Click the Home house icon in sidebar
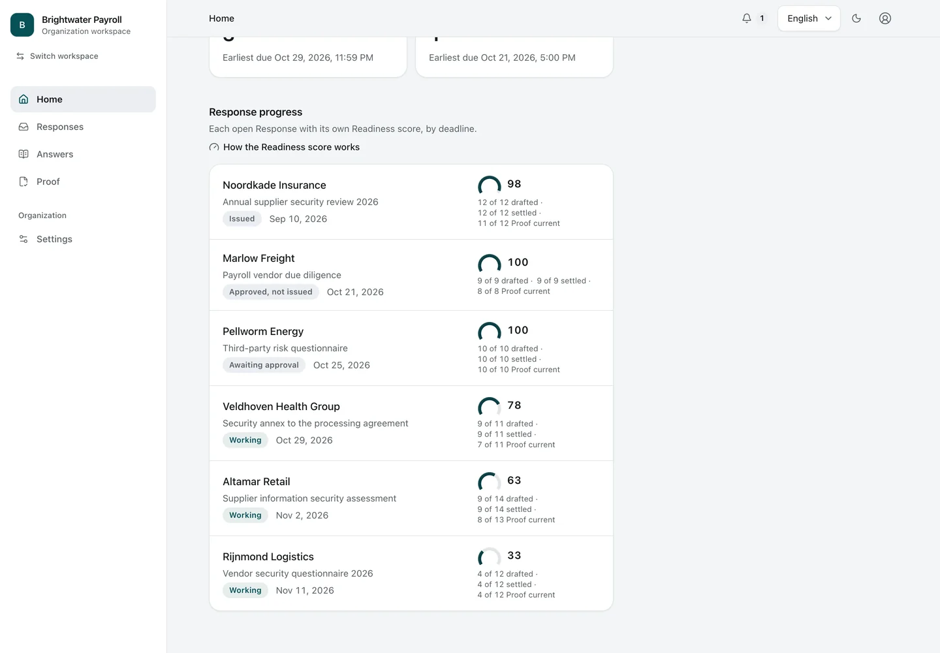This screenshot has height=653, width=940. click(23, 99)
